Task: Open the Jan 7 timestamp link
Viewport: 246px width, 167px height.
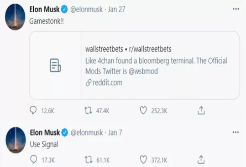Action: pyautogui.click(x=115, y=132)
